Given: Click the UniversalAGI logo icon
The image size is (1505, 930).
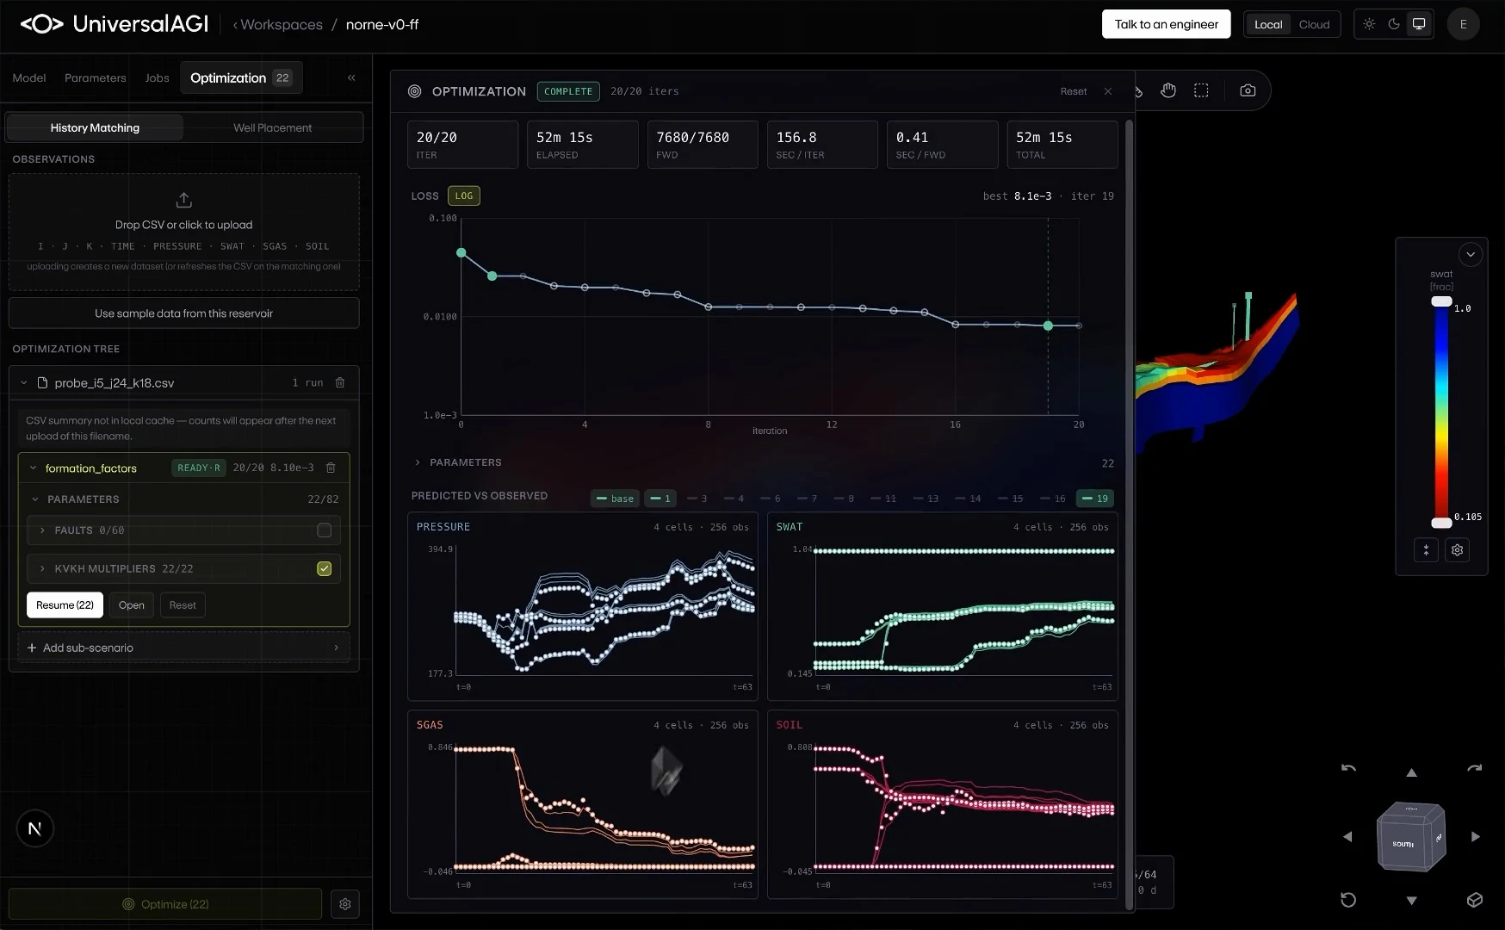Looking at the screenshot, I should click(x=41, y=24).
